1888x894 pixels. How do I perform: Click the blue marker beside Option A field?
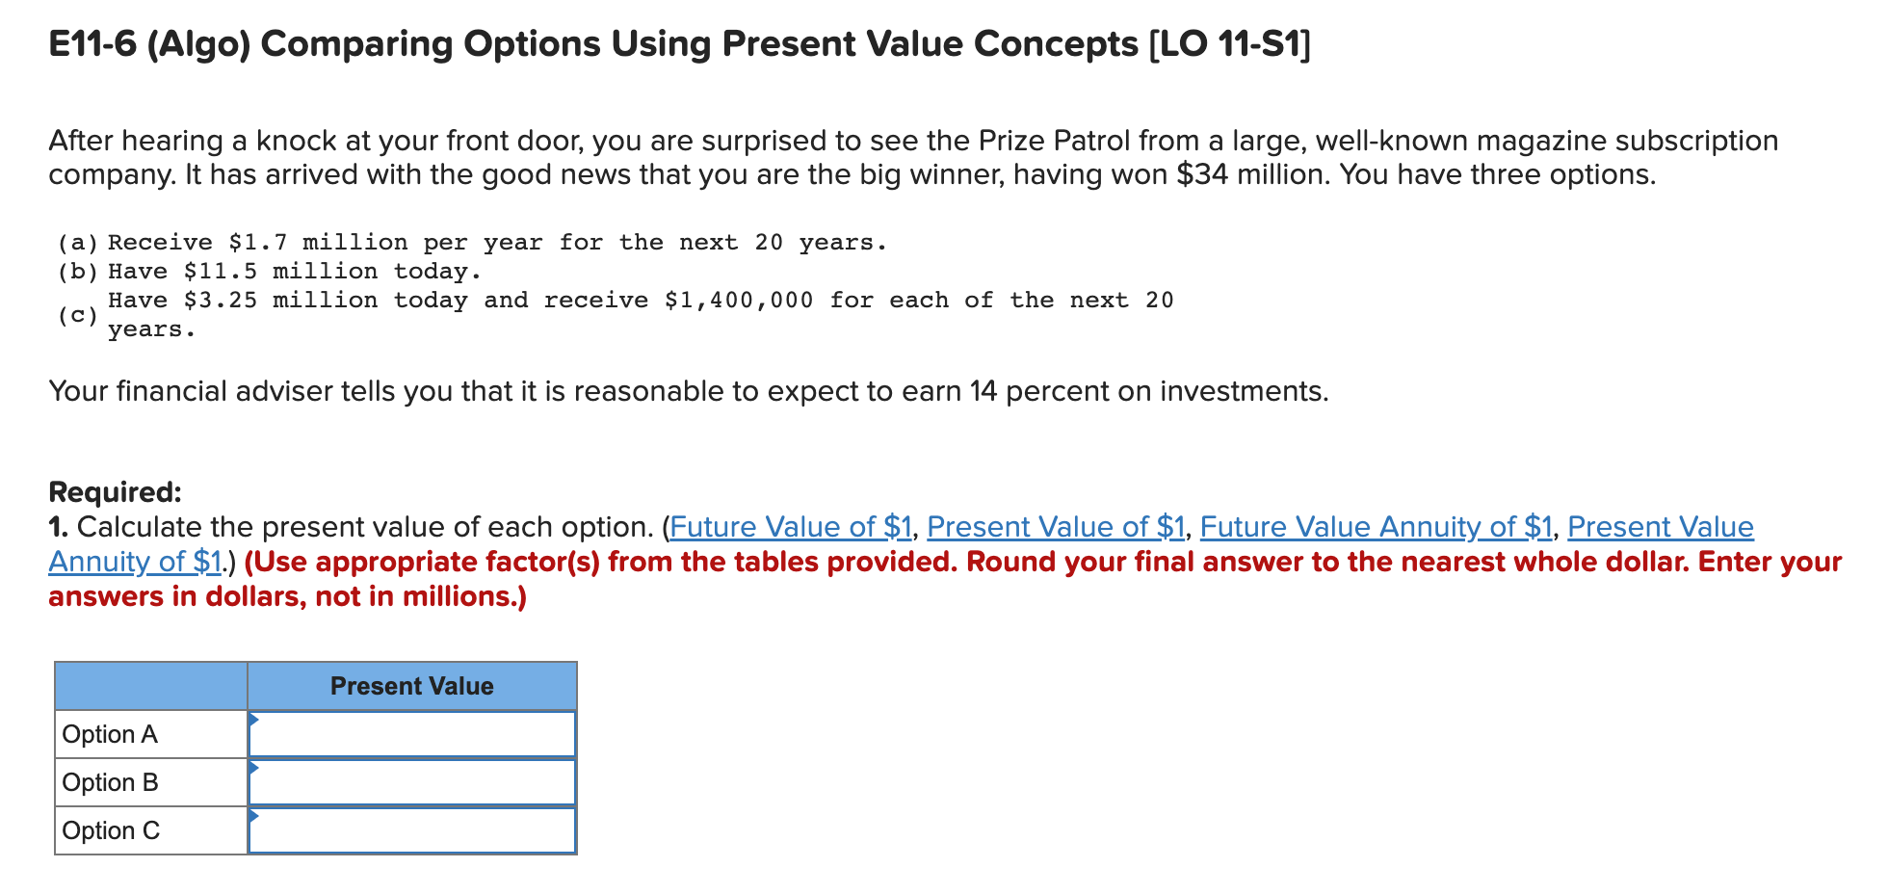pyautogui.click(x=254, y=721)
